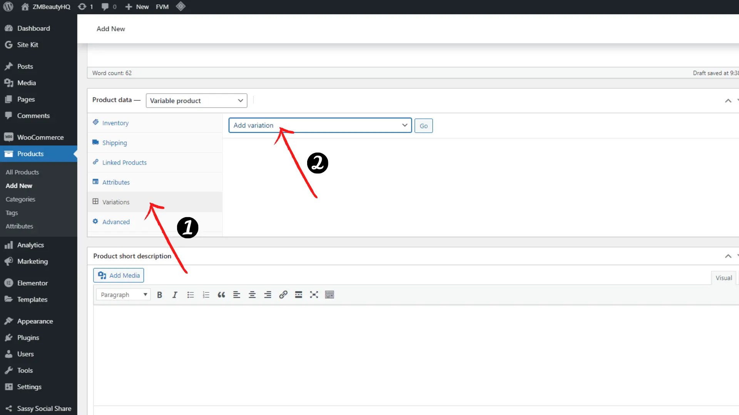Select Products in the sidebar
The height and width of the screenshot is (415, 739).
point(38,154)
